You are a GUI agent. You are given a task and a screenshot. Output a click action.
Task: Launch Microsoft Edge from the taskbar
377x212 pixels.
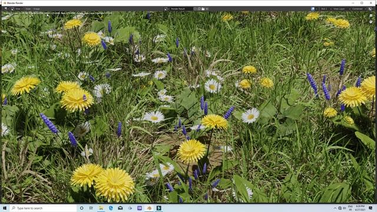pyautogui.click(x=111, y=208)
